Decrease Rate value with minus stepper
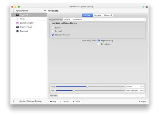The height and width of the screenshot is (116, 159). pyautogui.click(x=141, y=90)
